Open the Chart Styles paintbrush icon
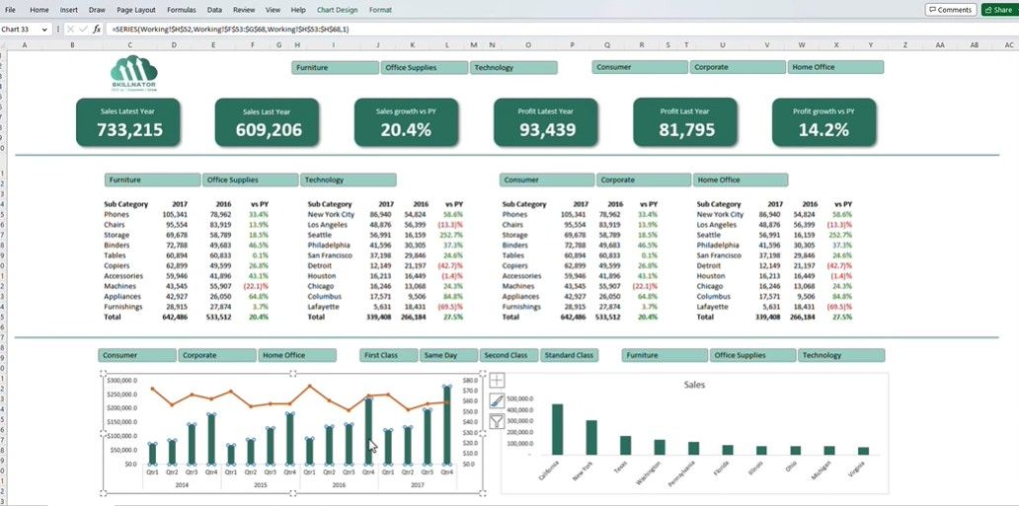 497,401
